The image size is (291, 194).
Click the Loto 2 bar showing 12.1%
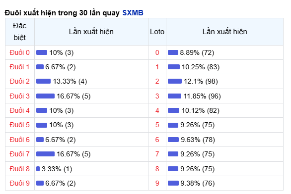175,81
